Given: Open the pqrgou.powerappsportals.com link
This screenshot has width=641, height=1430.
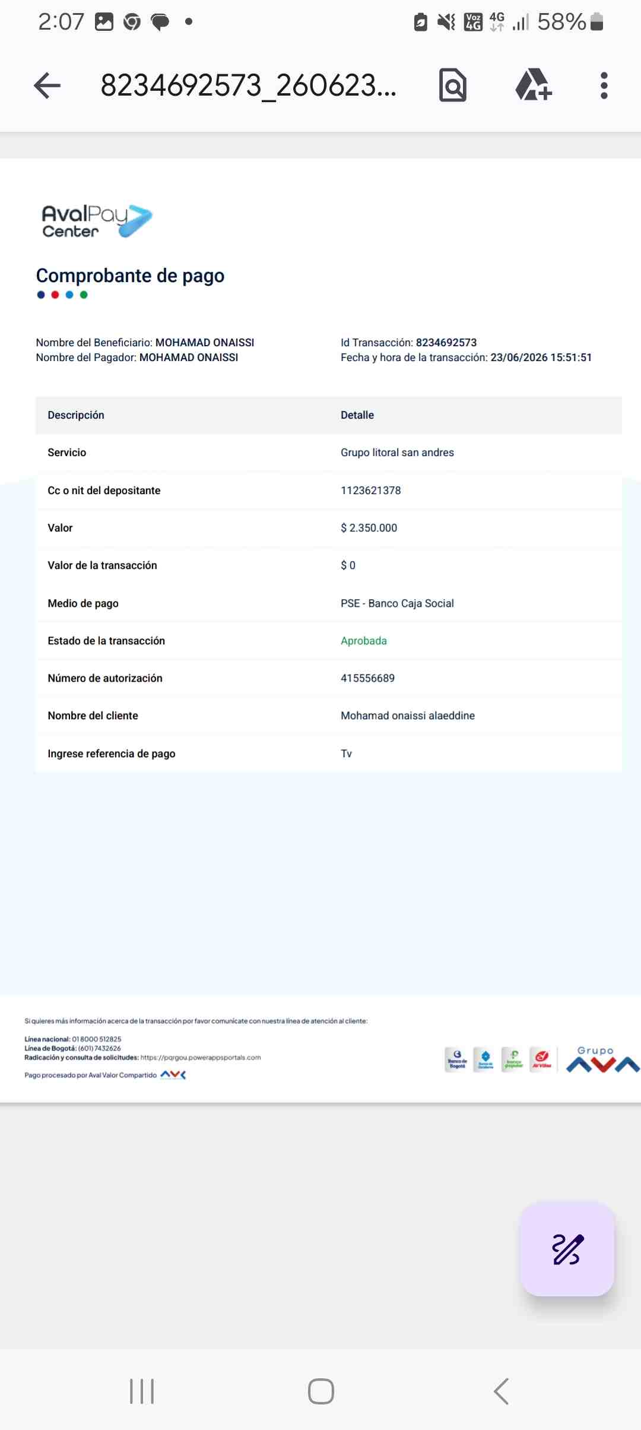Looking at the screenshot, I should click(x=201, y=1058).
